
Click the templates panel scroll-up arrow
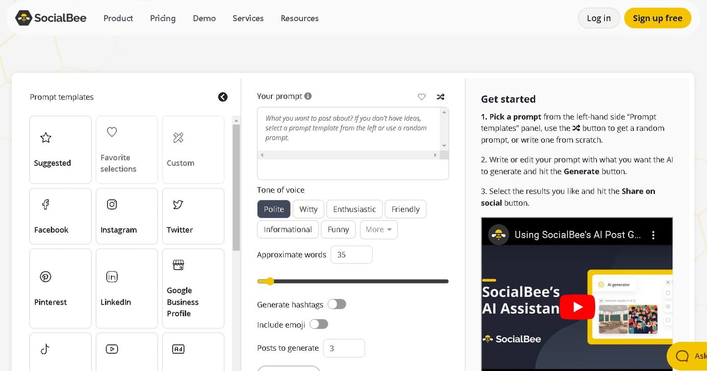point(236,120)
